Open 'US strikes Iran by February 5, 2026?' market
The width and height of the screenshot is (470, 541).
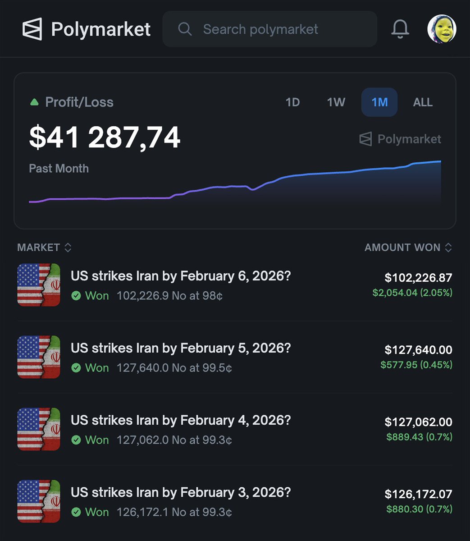[181, 348]
